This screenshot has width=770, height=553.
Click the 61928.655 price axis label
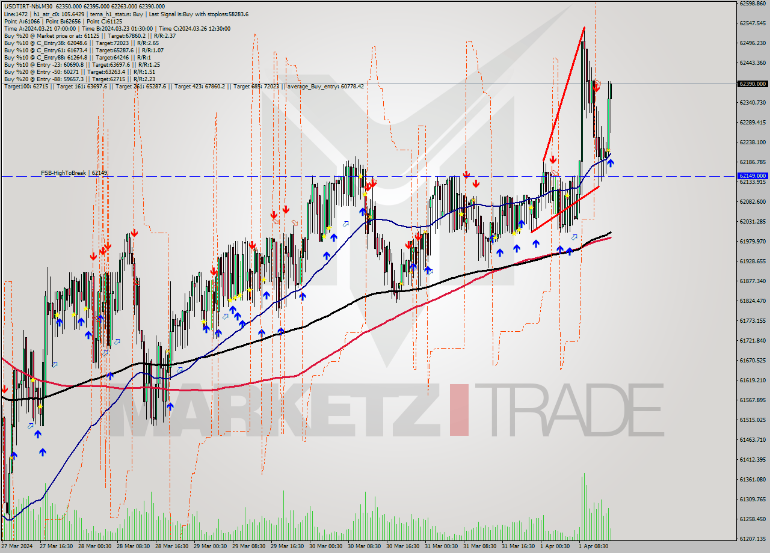752,261
